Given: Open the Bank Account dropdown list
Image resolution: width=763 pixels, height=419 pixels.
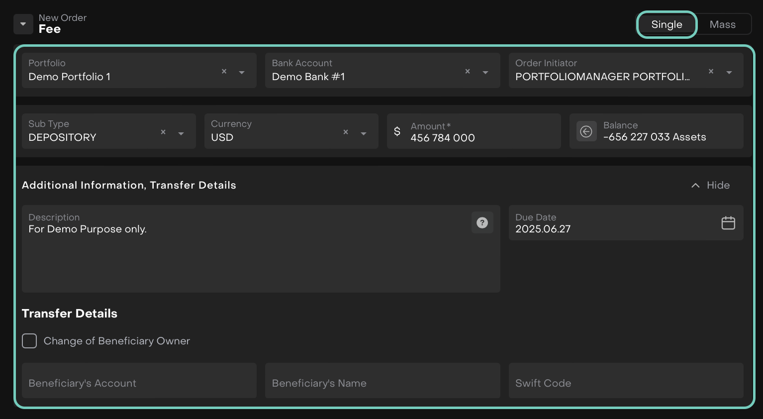Looking at the screenshot, I should coord(485,73).
